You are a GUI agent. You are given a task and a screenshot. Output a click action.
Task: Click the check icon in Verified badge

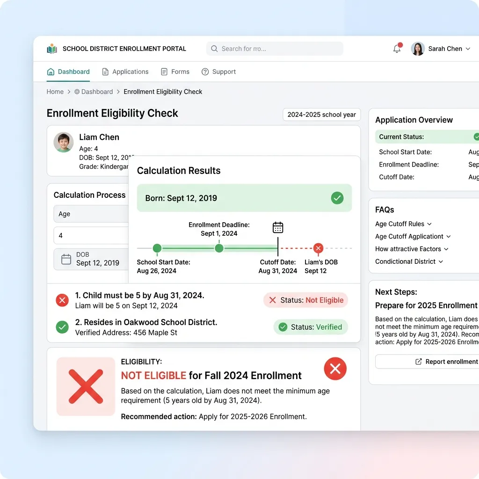tap(283, 327)
